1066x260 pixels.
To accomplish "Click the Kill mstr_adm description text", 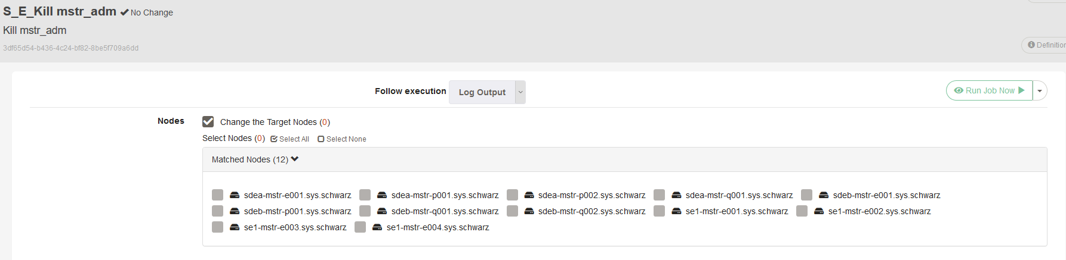I will pyautogui.click(x=35, y=30).
